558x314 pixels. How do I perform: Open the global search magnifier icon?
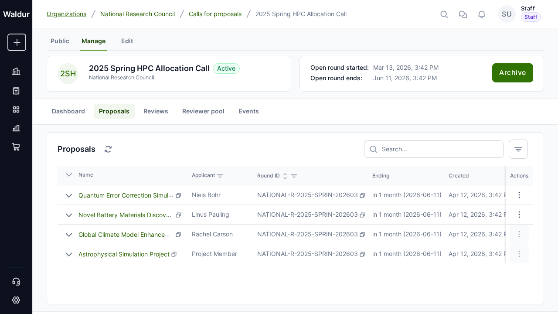click(x=444, y=14)
